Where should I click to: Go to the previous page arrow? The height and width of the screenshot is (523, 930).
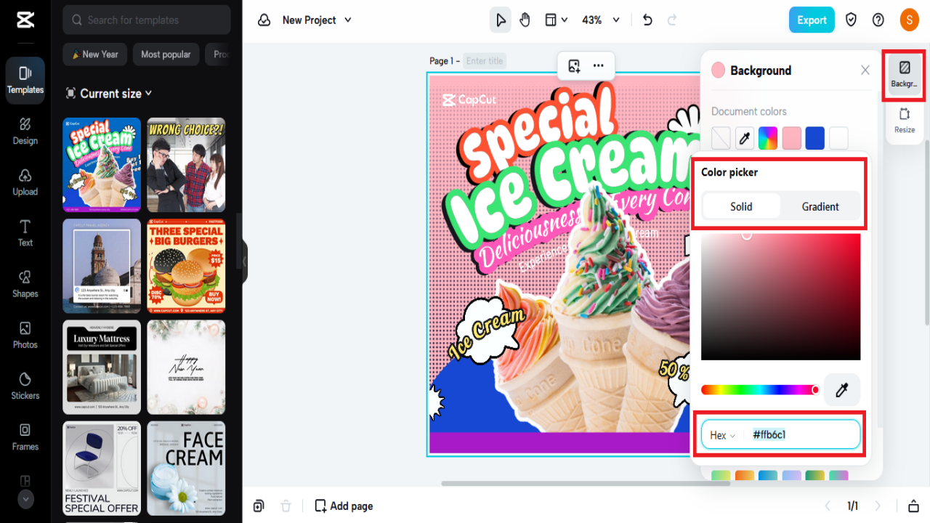pos(827,506)
